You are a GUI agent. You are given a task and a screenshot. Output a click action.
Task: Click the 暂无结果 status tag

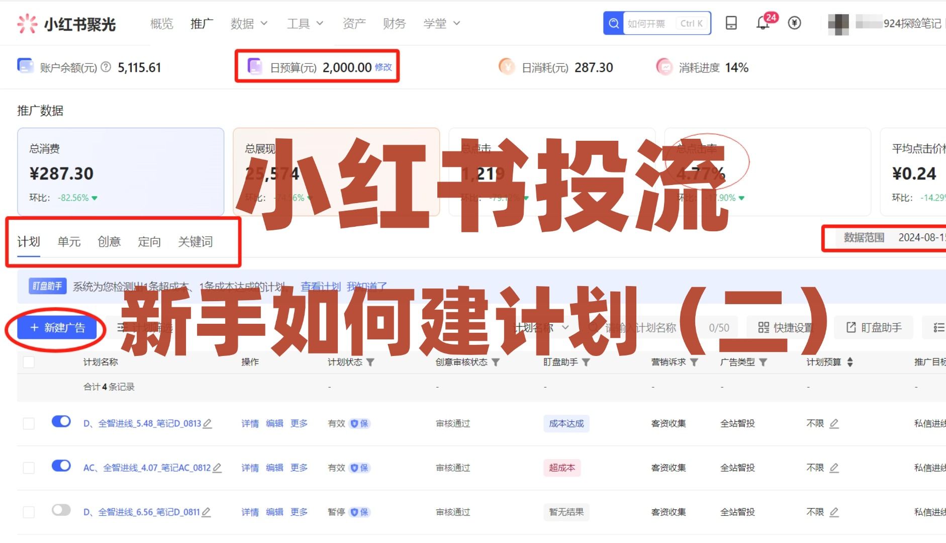[566, 512]
